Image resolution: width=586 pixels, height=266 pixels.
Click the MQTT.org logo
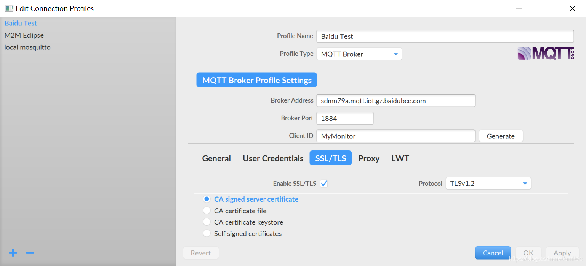coord(546,54)
